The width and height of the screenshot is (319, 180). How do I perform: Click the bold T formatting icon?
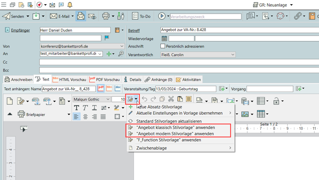77,108
